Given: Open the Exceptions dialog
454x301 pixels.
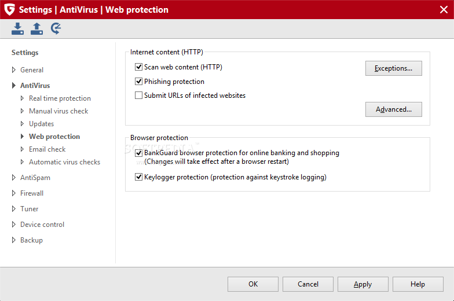Looking at the screenshot, I should [394, 68].
